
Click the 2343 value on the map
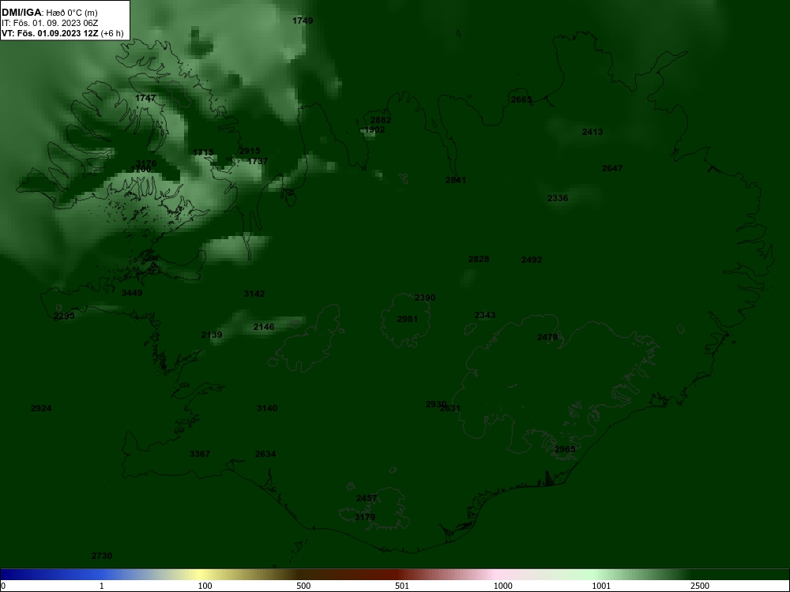pos(485,315)
